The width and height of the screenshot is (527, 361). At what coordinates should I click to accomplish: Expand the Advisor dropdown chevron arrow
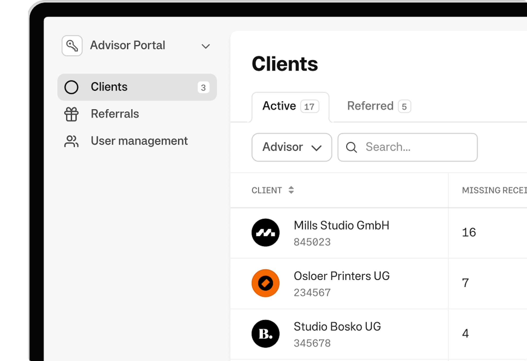317,148
